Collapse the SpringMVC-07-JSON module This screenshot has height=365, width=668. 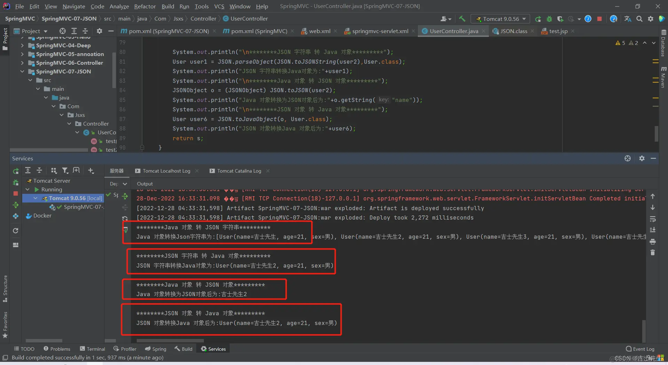(x=22, y=71)
